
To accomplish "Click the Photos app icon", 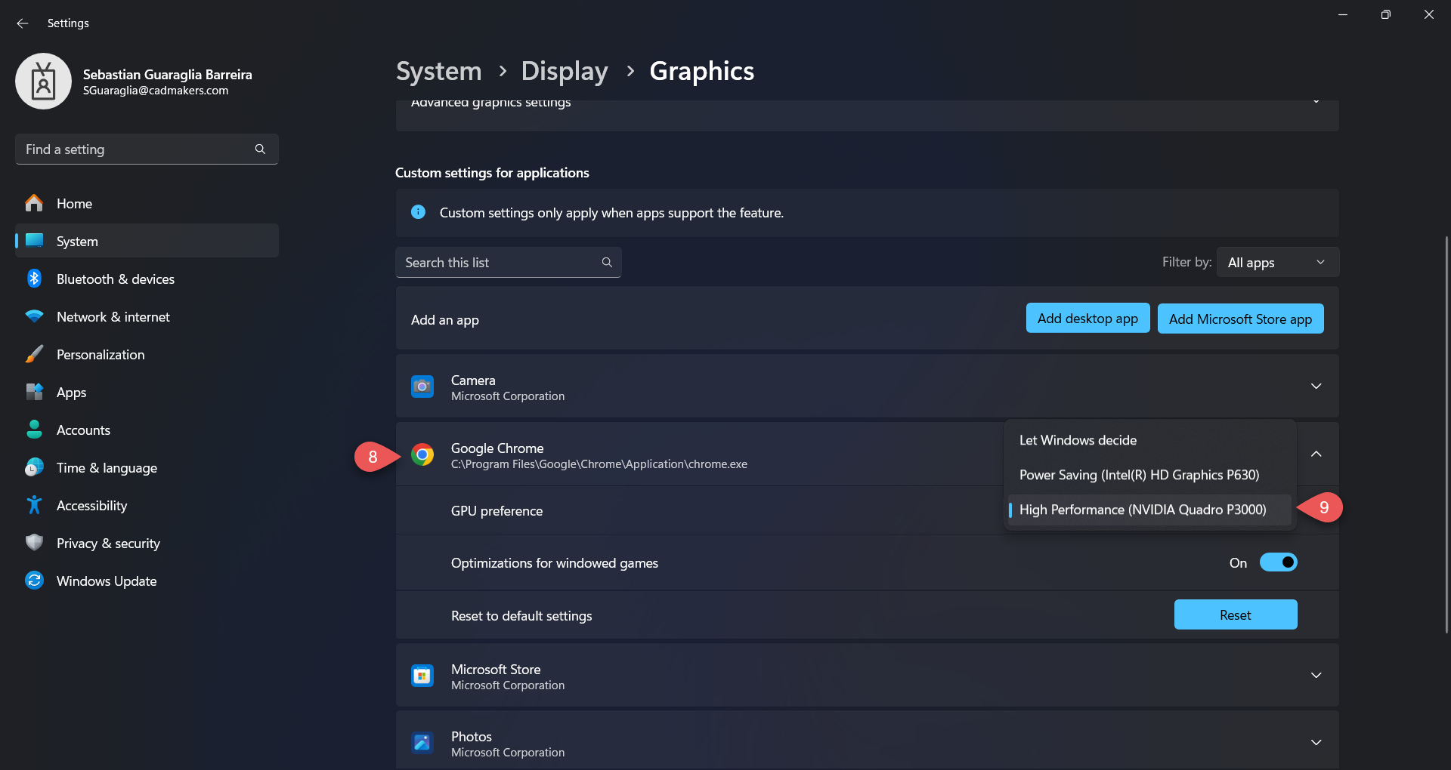I will [422, 743].
